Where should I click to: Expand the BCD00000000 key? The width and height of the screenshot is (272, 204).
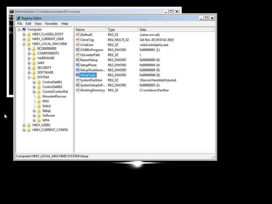coord(29,49)
